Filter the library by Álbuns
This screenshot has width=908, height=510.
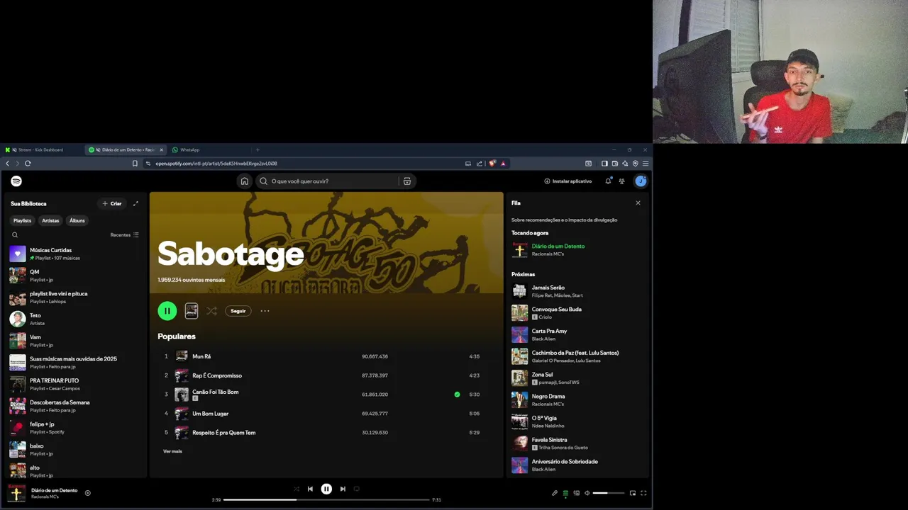point(77,221)
